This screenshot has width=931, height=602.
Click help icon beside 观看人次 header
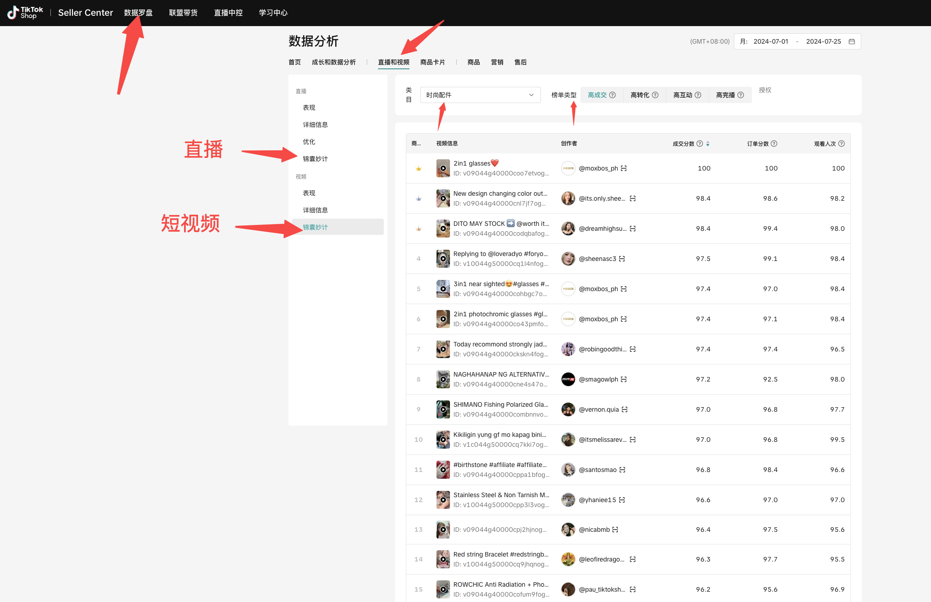click(x=841, y=144)
